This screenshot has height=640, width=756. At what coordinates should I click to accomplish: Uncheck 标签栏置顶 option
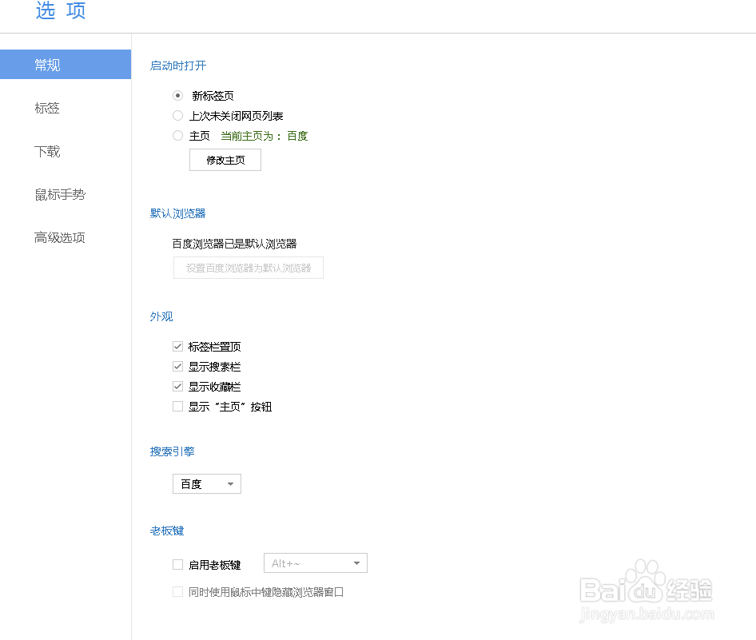pos(177,346)
